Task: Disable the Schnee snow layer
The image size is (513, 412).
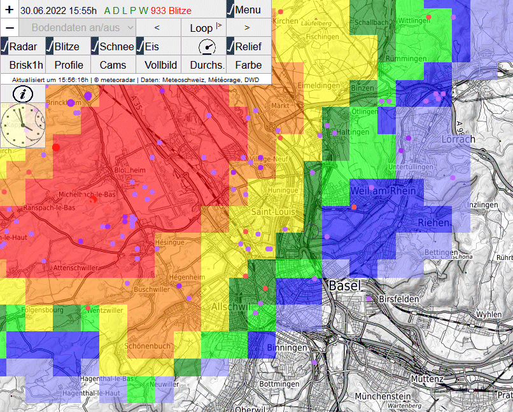Action: point(113,46)
